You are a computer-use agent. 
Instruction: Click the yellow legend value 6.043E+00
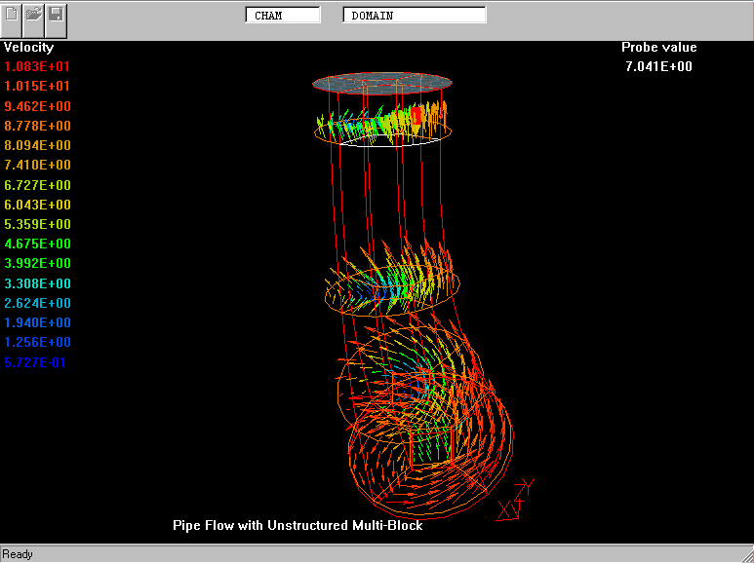pos(37,205)
